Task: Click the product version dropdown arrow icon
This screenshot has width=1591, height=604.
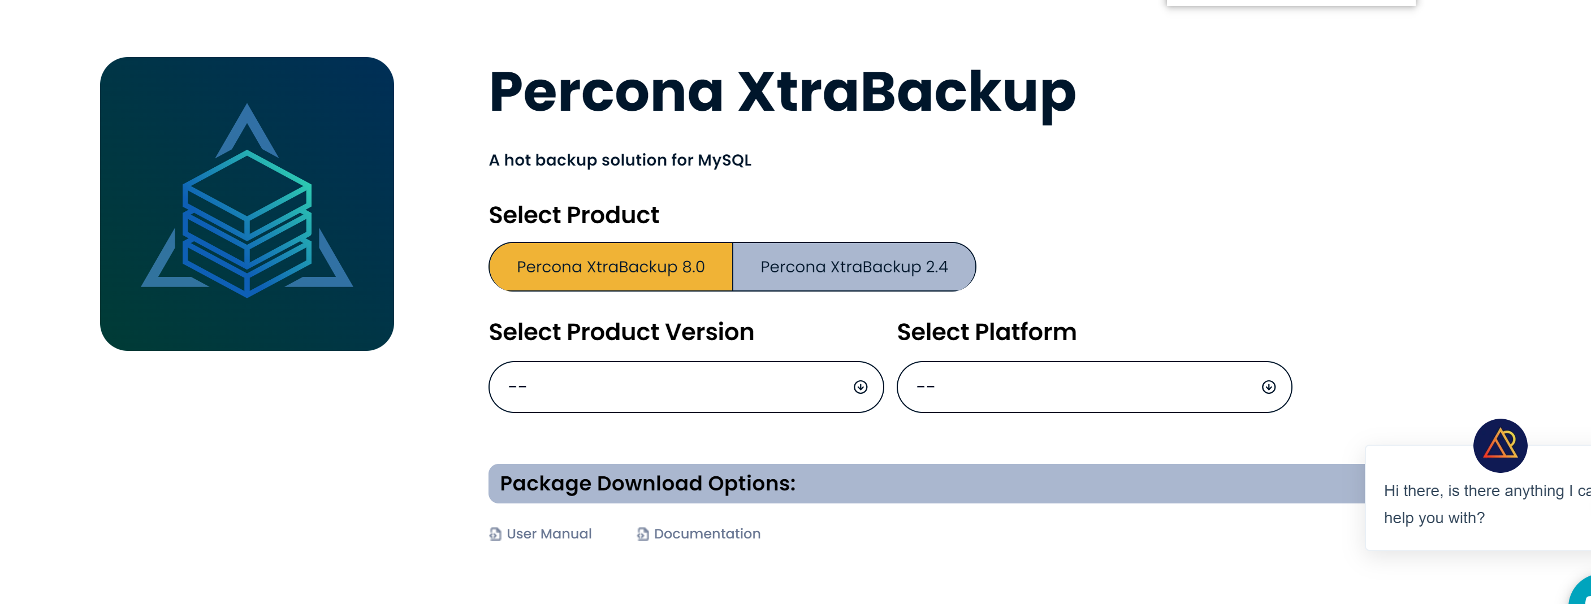Action: [861, 387]
